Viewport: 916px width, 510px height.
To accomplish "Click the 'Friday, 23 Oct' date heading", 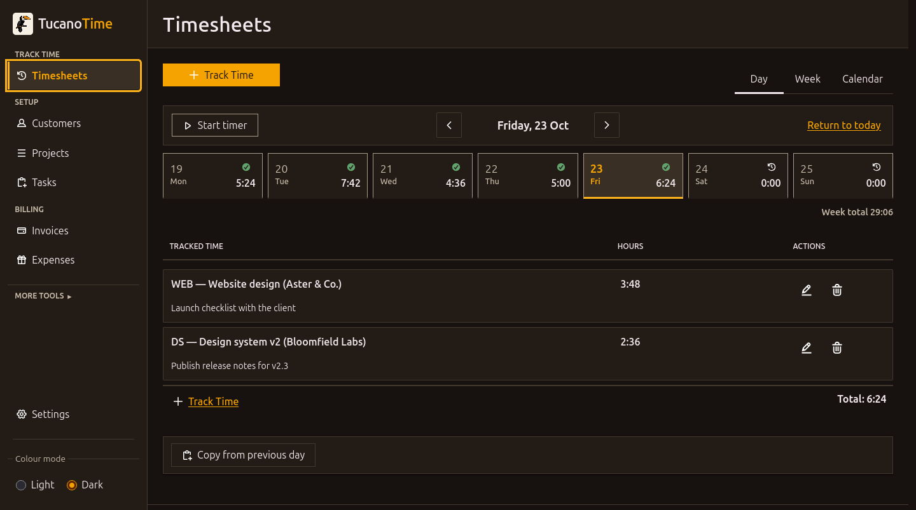I will coord(533,125).
